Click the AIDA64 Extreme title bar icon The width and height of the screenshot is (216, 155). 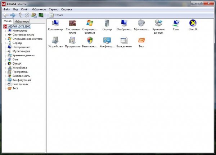(4, 4)
